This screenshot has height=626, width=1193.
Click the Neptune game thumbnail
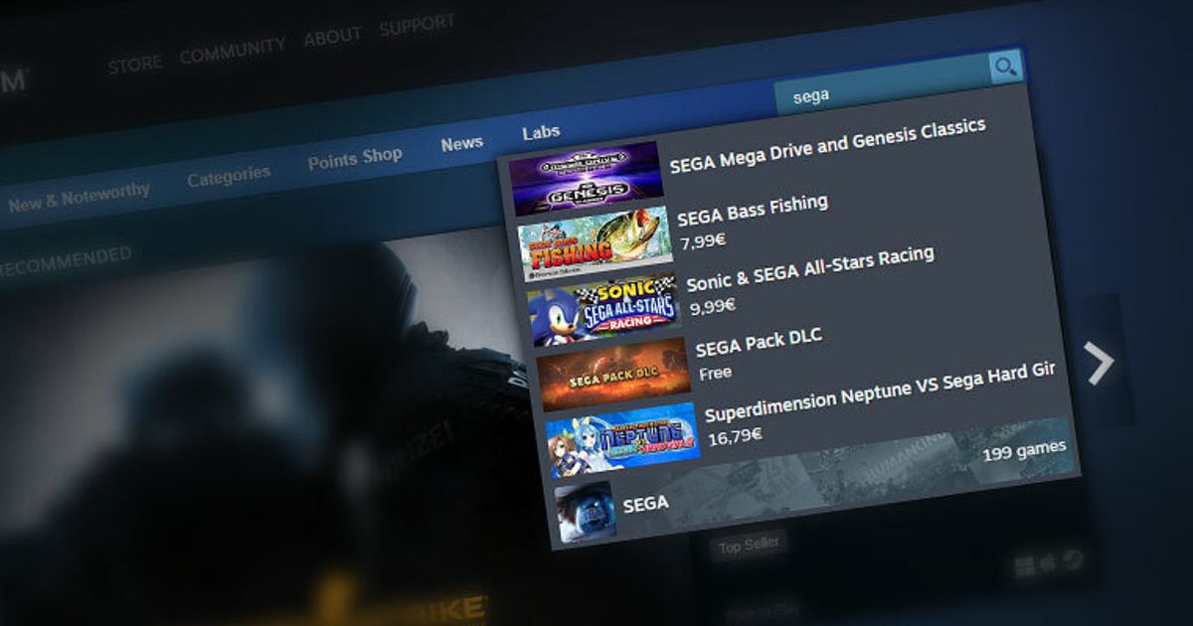(622, 439)
